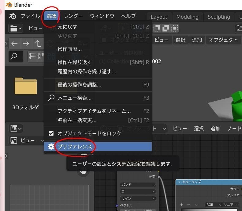
Task: Open node editor 追加 menu
Action: coord(215,129)
